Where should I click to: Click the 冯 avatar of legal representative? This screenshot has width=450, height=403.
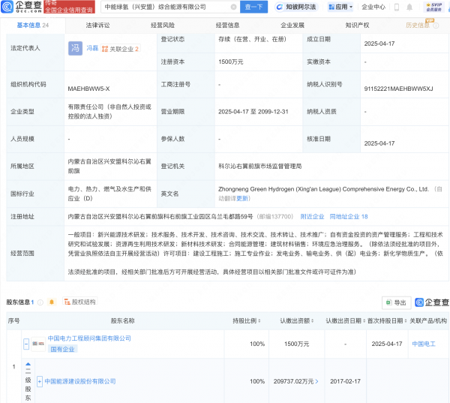[x=75, y=48]
